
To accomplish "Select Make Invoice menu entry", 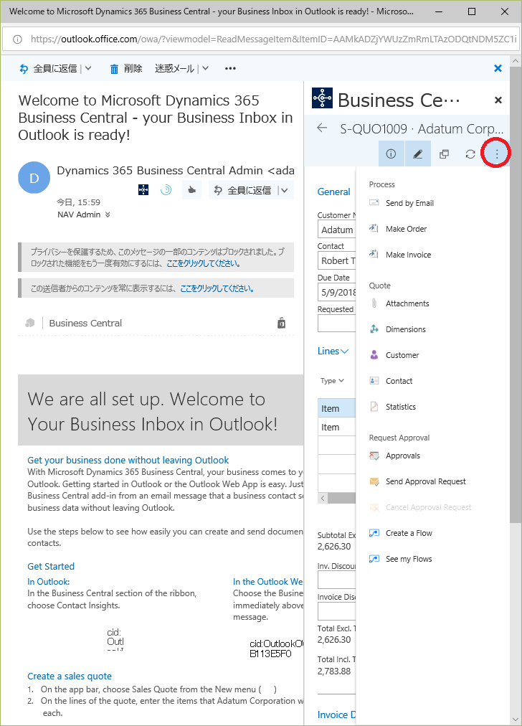I will (408, 255).
